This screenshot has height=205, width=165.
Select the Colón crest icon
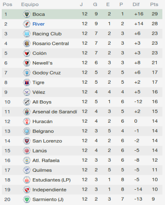pyautogui.click(x=27, y=53)
